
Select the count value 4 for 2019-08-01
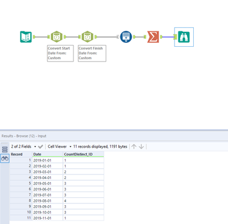click(83, 201)
